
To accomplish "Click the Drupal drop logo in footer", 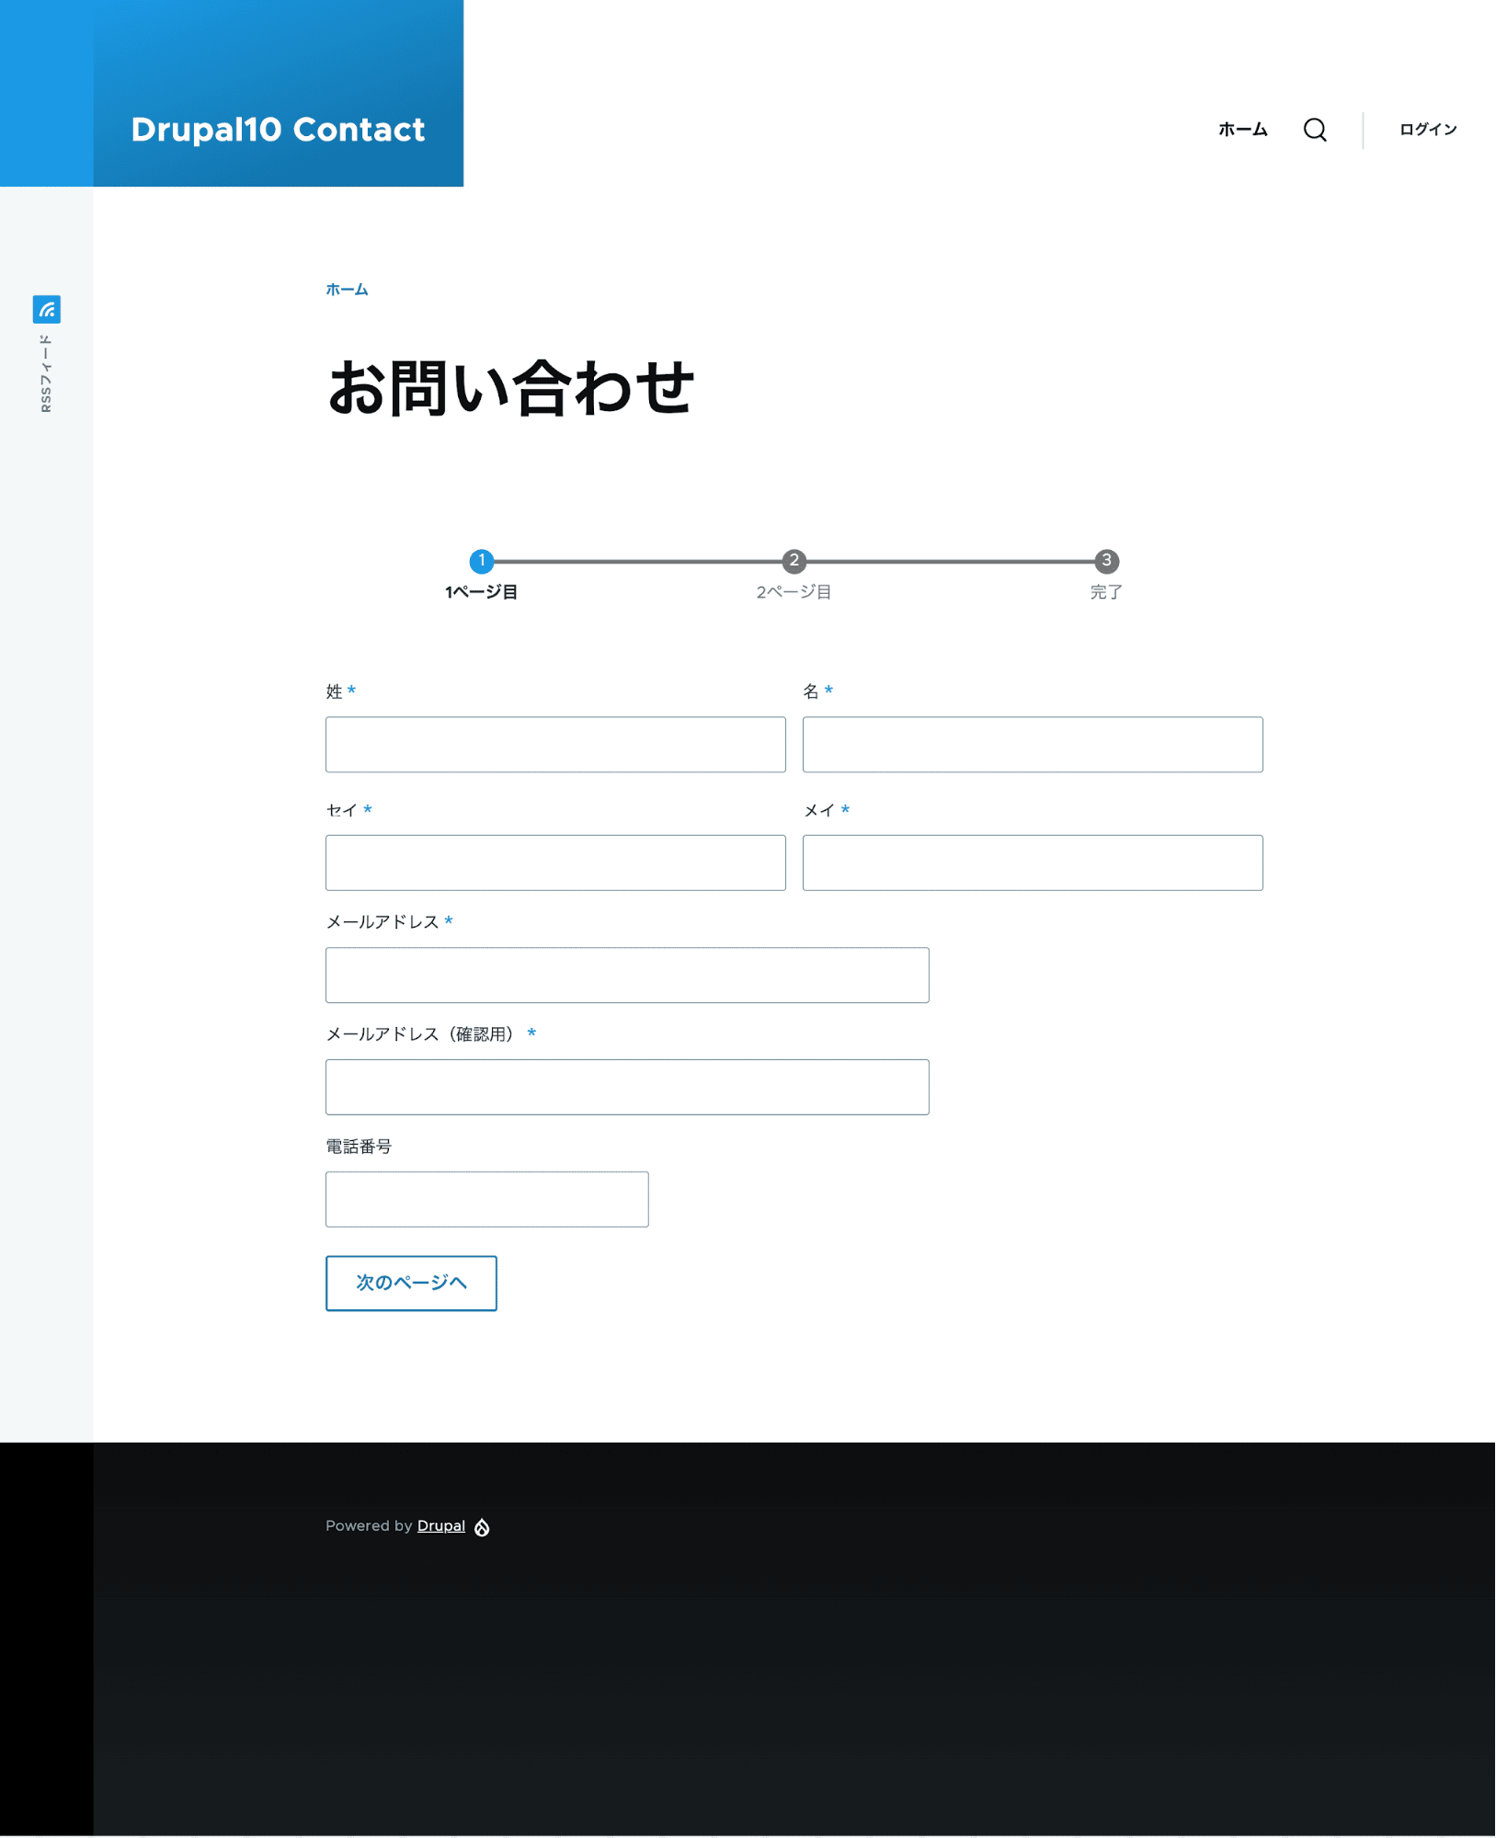I will click(x=482, y=1527).
